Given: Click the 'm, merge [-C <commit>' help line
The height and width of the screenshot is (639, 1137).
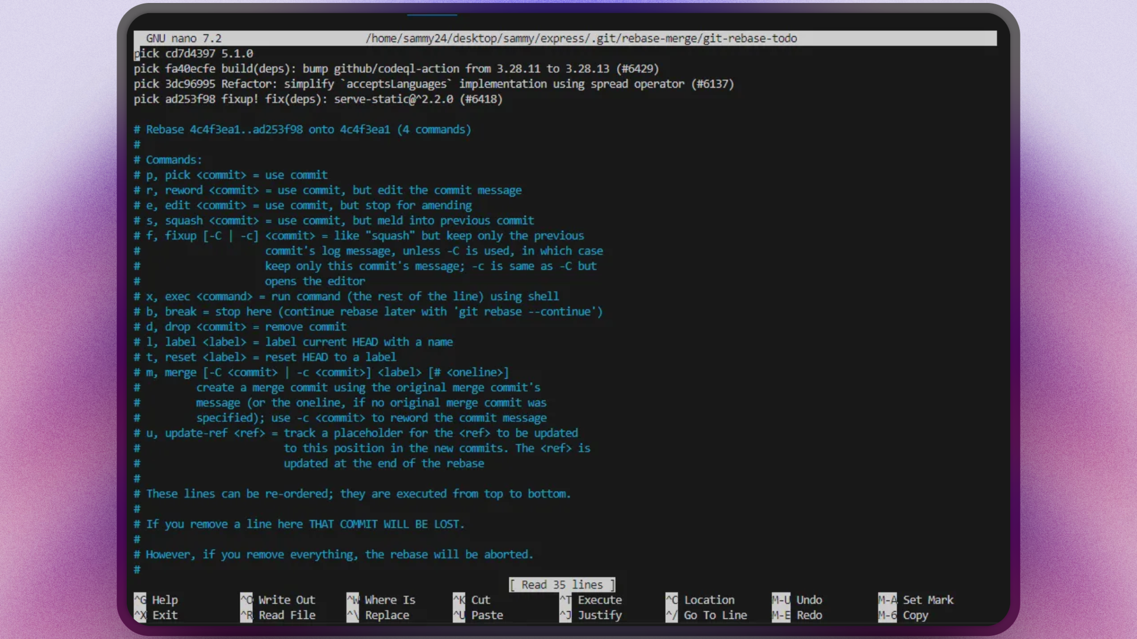Looking at the screenshot, I should [x=322, y=372].
